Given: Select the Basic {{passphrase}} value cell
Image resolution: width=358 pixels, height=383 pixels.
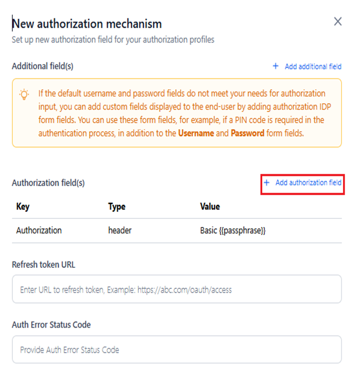Looking at the screenshot, I should click(x=233, y=230).
